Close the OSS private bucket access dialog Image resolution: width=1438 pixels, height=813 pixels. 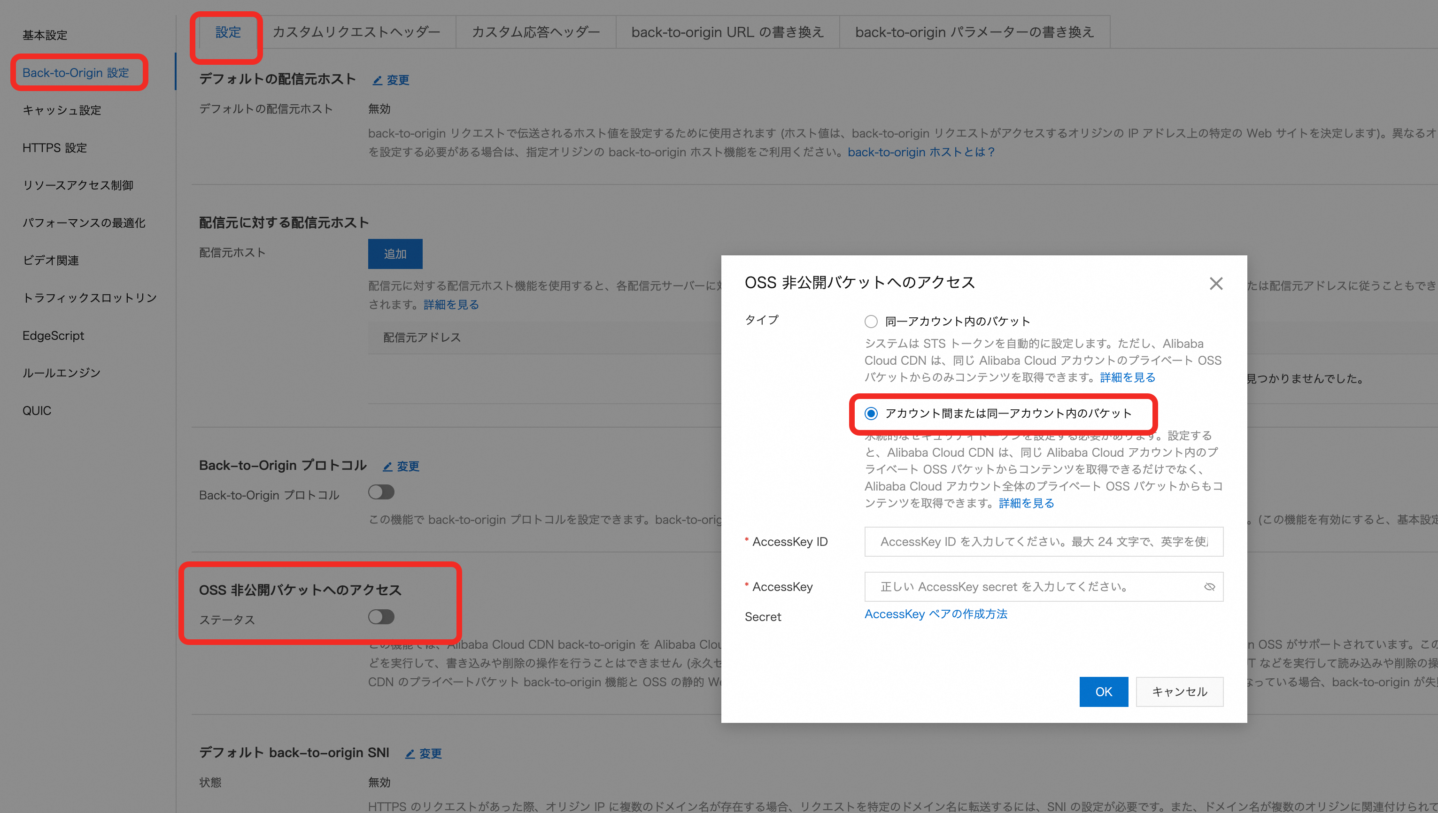[1216, 284]
